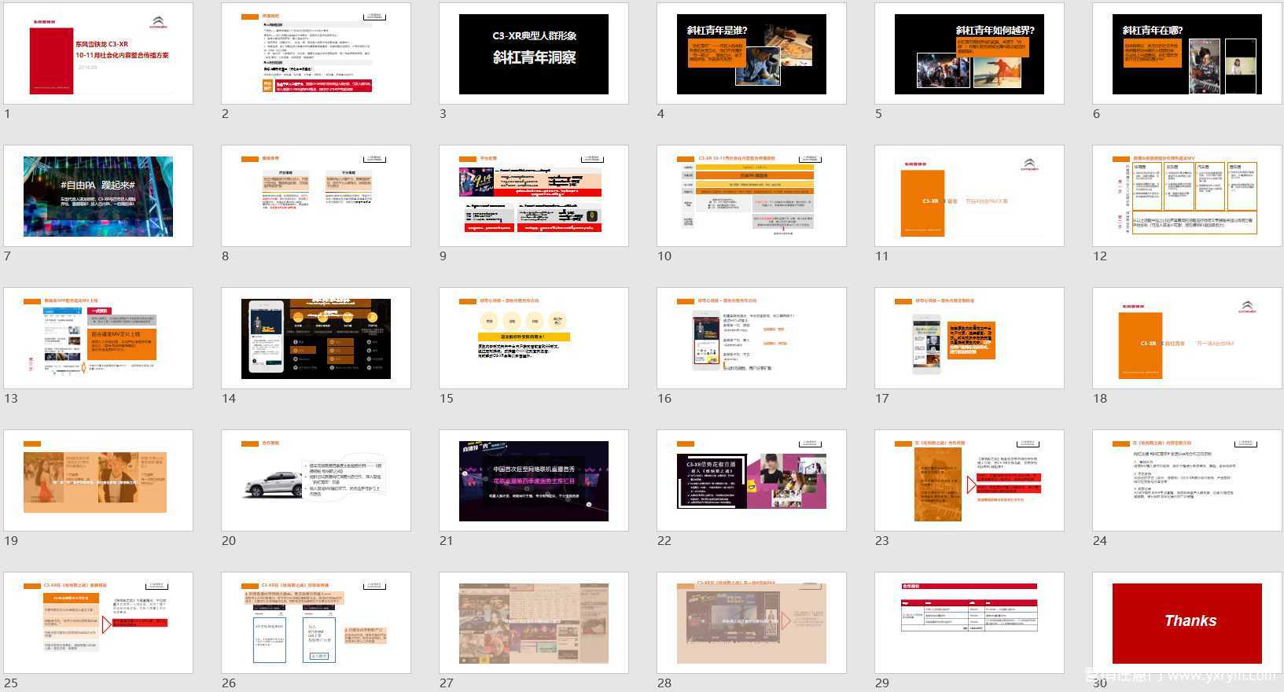The image size is (1284, 692).
Task: Select slide 17 thumbnail
Action: (969, 338)
